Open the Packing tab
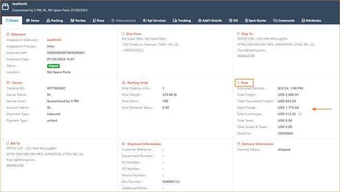This screenshot has width=340, height=192. [x=55, y=21]
